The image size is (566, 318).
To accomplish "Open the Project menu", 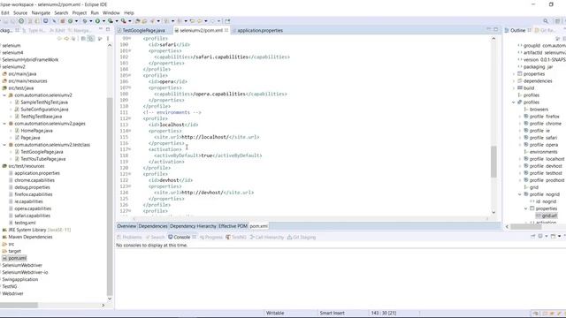I will tap(80, 12).
